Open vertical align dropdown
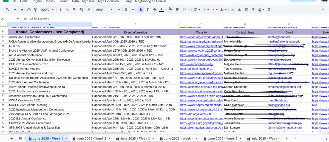Screen dimensions: 329x142 click(205, 10)
